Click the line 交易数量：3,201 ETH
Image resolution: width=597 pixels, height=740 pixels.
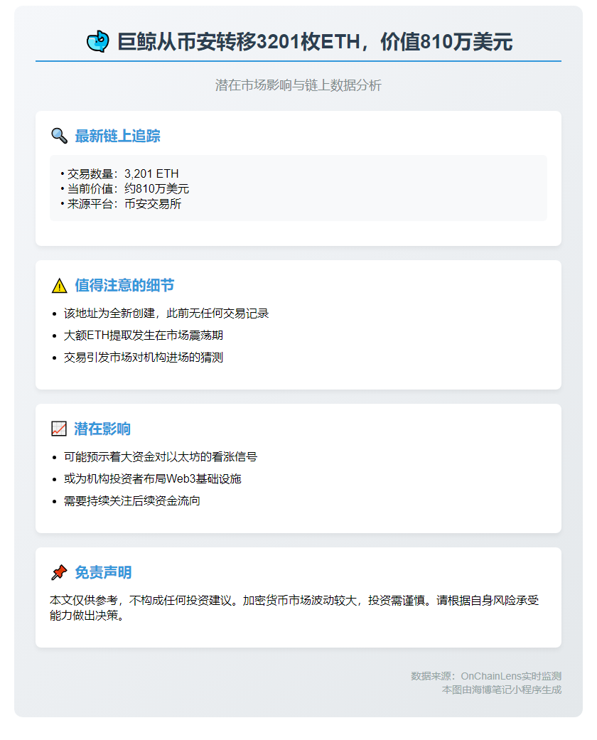tap(120, 173)
